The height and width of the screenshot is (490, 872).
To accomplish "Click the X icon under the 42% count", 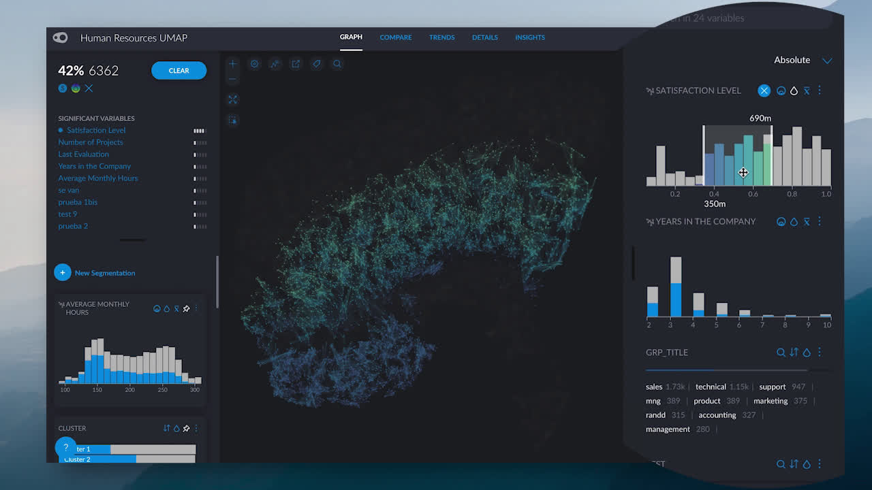I will tap(89, 88).
